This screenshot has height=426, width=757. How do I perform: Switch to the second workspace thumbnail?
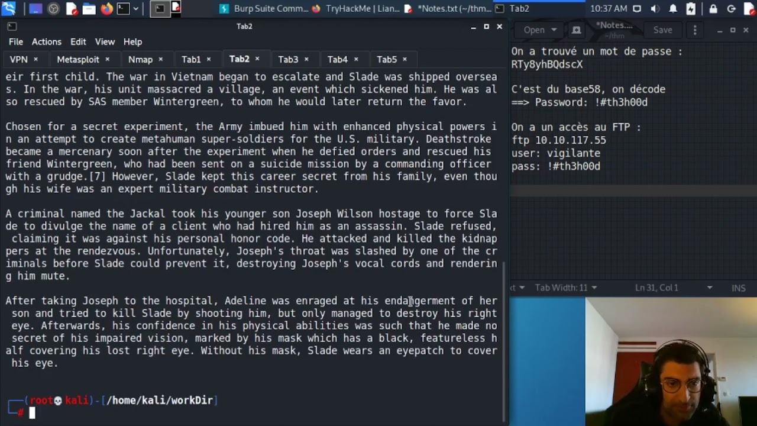(176, 8)
